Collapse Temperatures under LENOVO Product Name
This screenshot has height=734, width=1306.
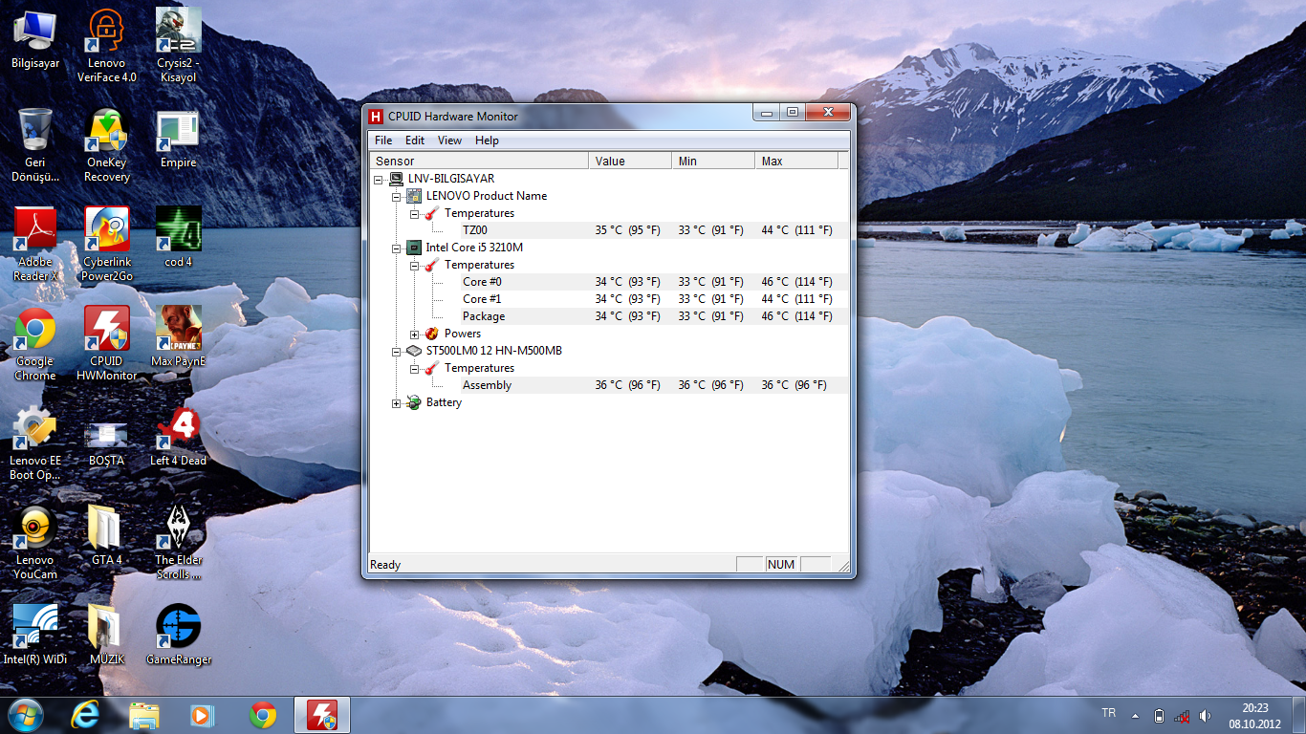(415, 213)
